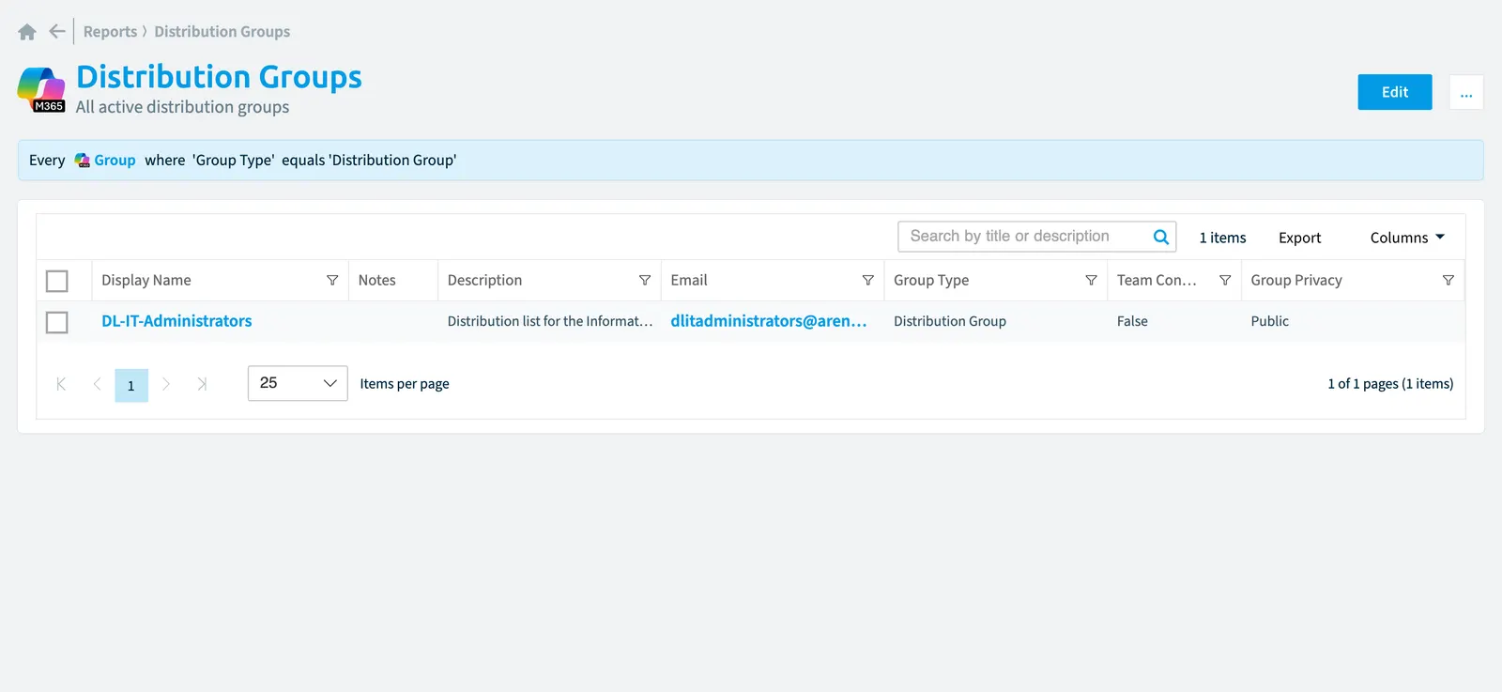Image resolution: width=1502 pixels, height=692 pixels.
Task: Filter the Email column
Action: coord(868,281)
